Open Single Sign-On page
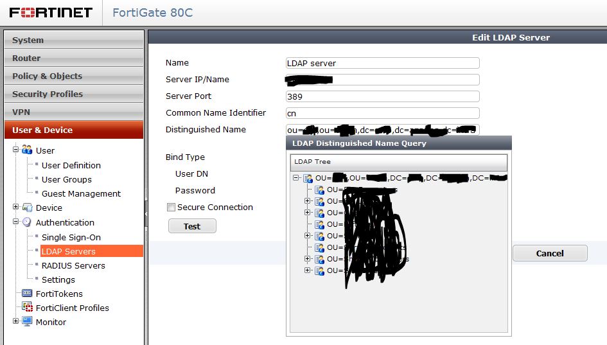Image resolution: width=607 pixels, height=345 pixels. click(71, 237)
